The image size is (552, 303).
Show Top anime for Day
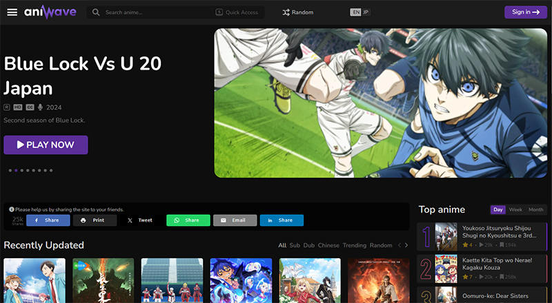(498, 209)
